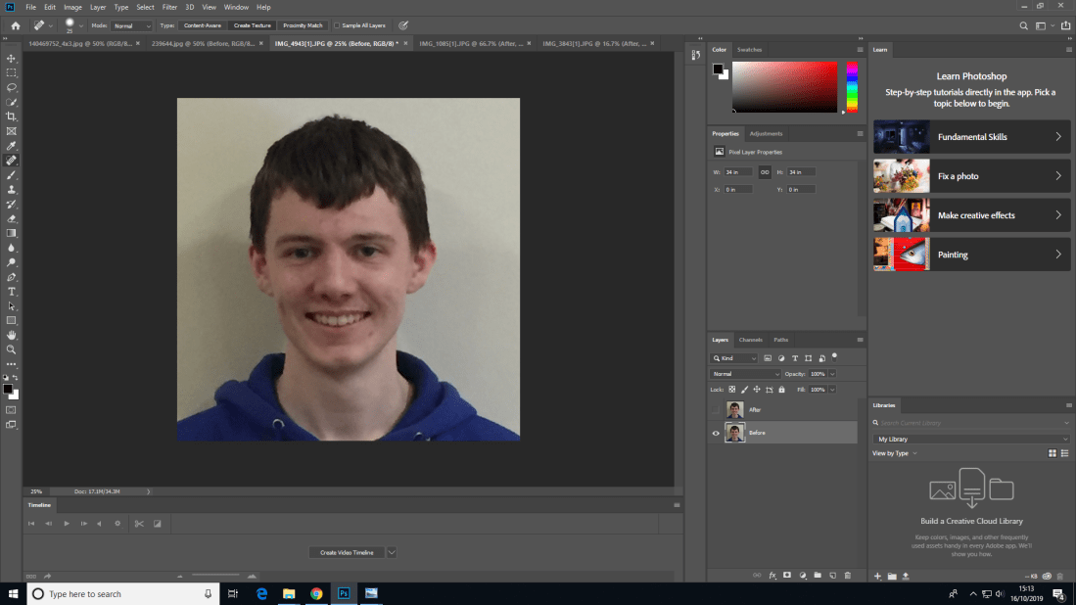Enable the Sample All Layers checkbox

tap(337, 25)
